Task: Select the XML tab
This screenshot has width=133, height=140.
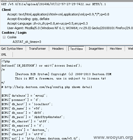Action: (4, 55)
